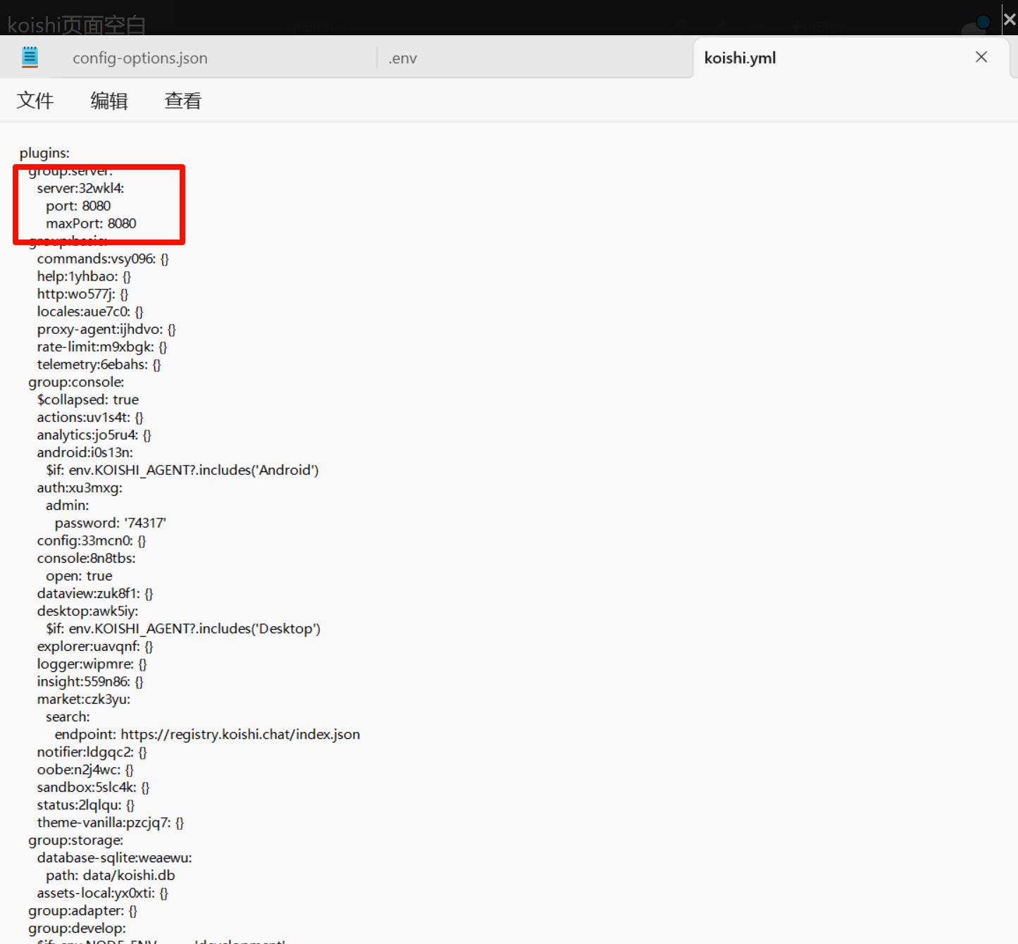
Task: Select the koishi.yml tab
Action: [740, 58]
